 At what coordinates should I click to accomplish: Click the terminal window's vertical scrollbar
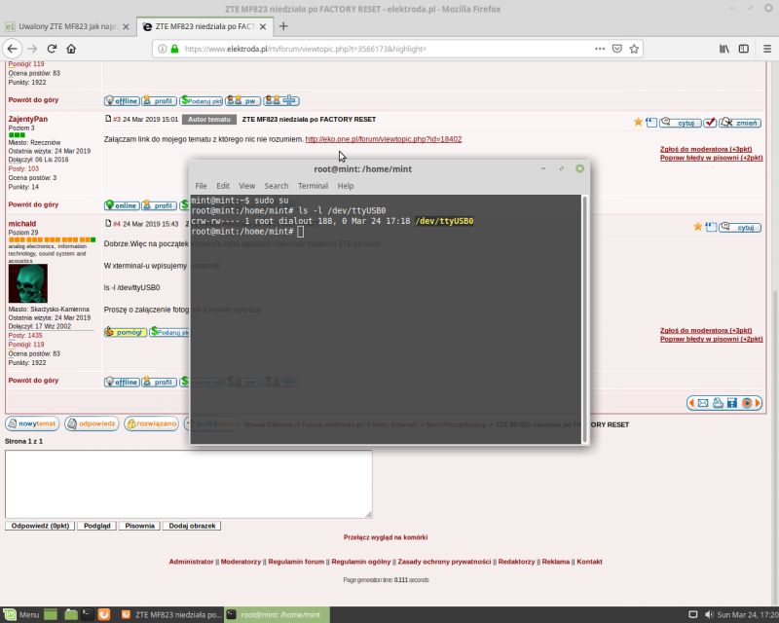[585, 318]
